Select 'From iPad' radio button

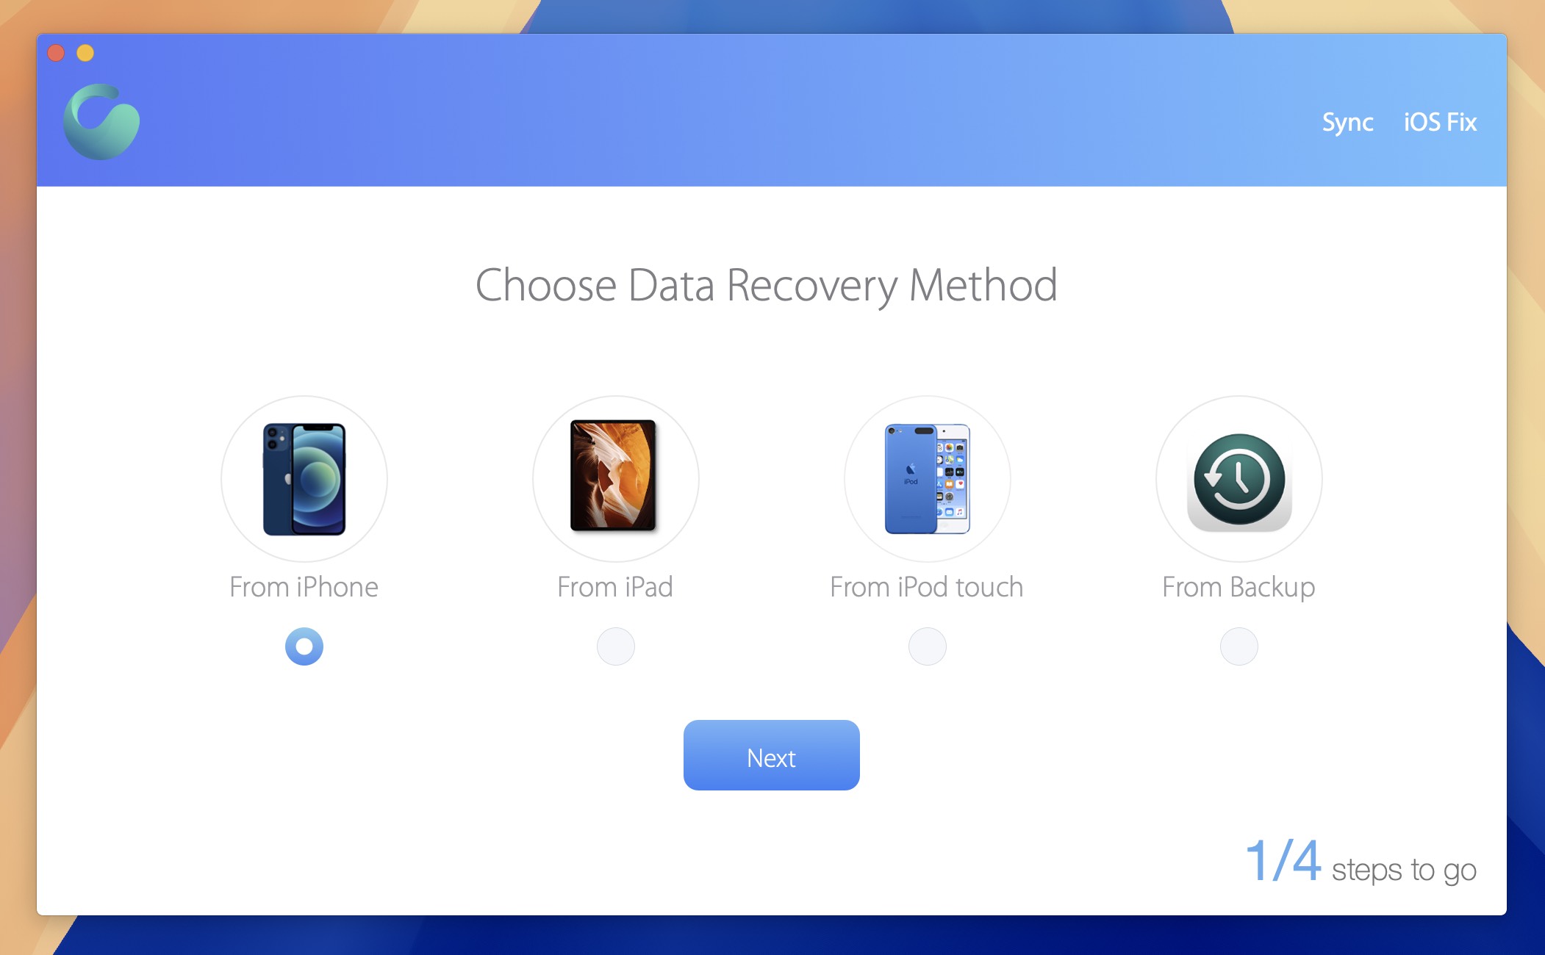click(616, 646)
